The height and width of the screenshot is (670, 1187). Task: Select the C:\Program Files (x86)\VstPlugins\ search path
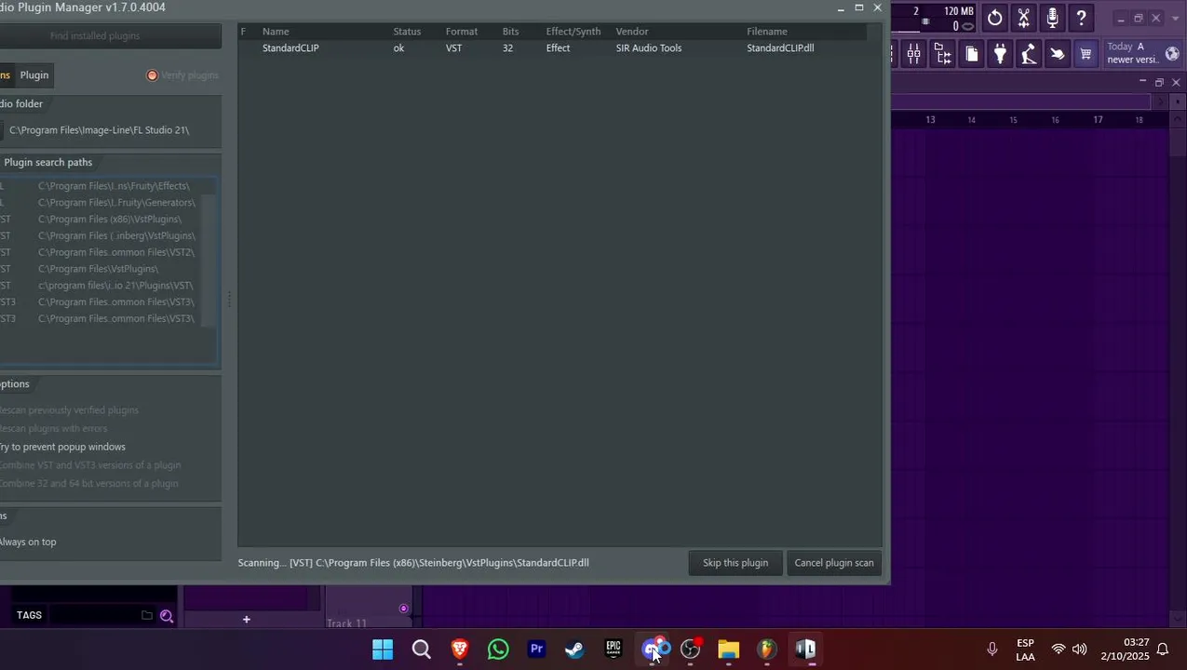pos(110,220)
